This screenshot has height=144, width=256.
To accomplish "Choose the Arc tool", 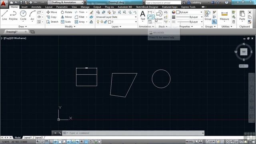I will [32, 15].
